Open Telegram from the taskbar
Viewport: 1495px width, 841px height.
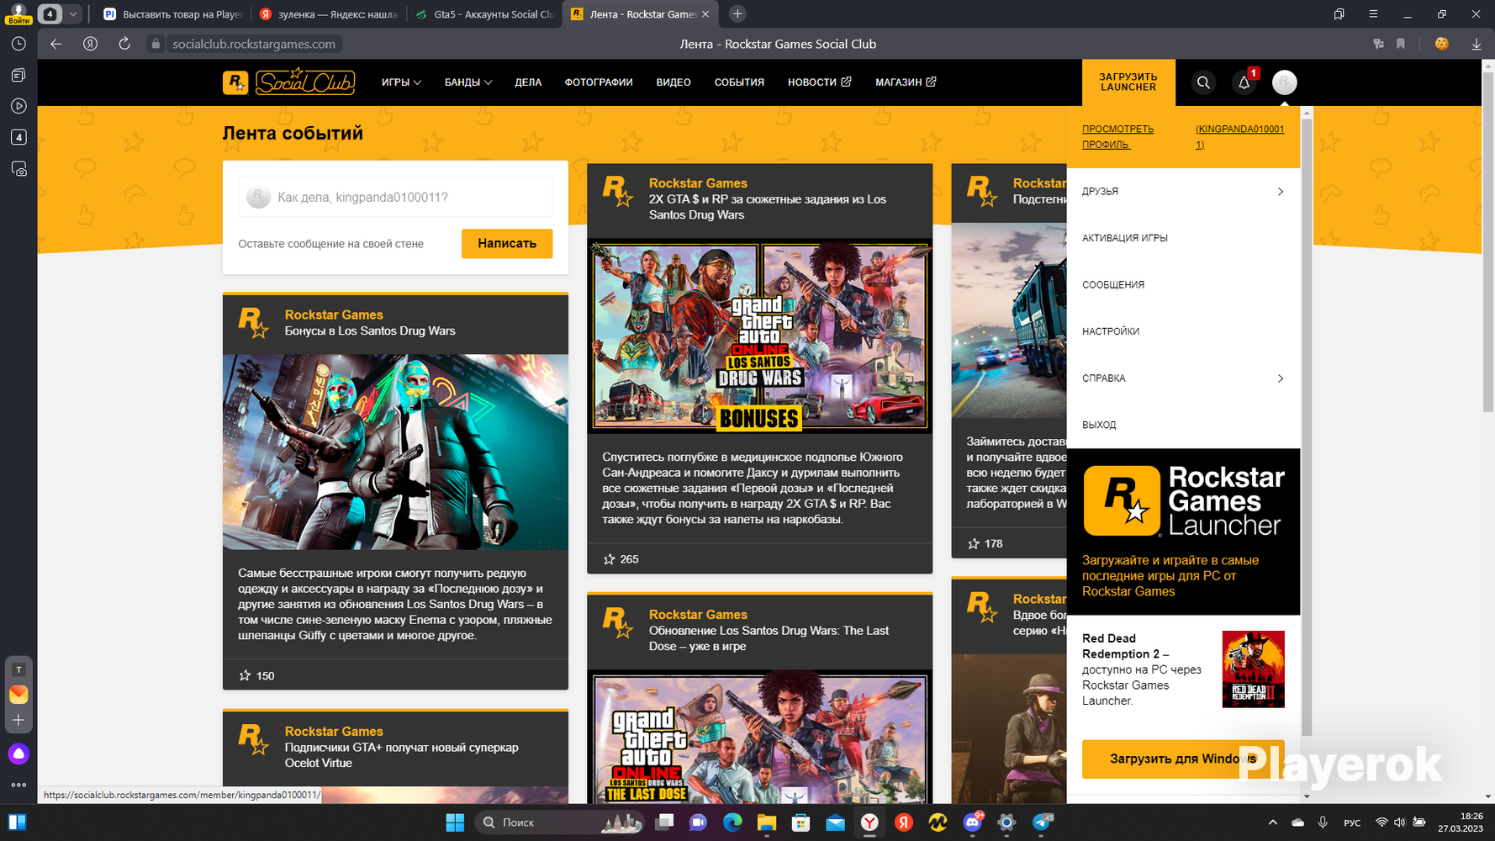pos(1042,822)
